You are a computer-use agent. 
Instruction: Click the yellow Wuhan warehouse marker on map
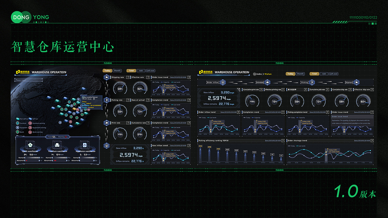74,109
